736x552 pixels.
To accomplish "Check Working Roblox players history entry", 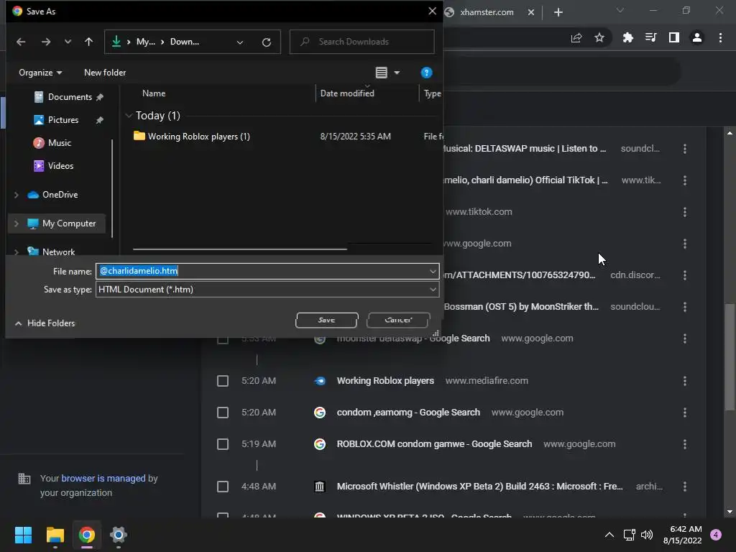I will click(x=223, y=381).
